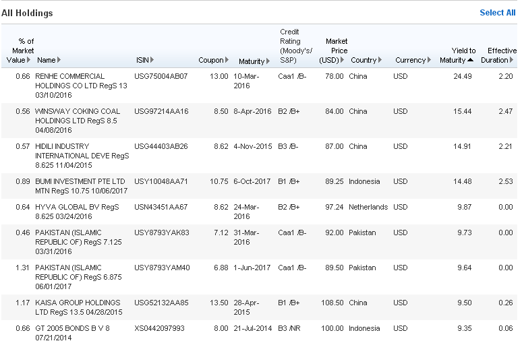The width and height of the screenshot is (522, 341).
Task: Sort by Coupon column arrow
Action: point(227,60)
